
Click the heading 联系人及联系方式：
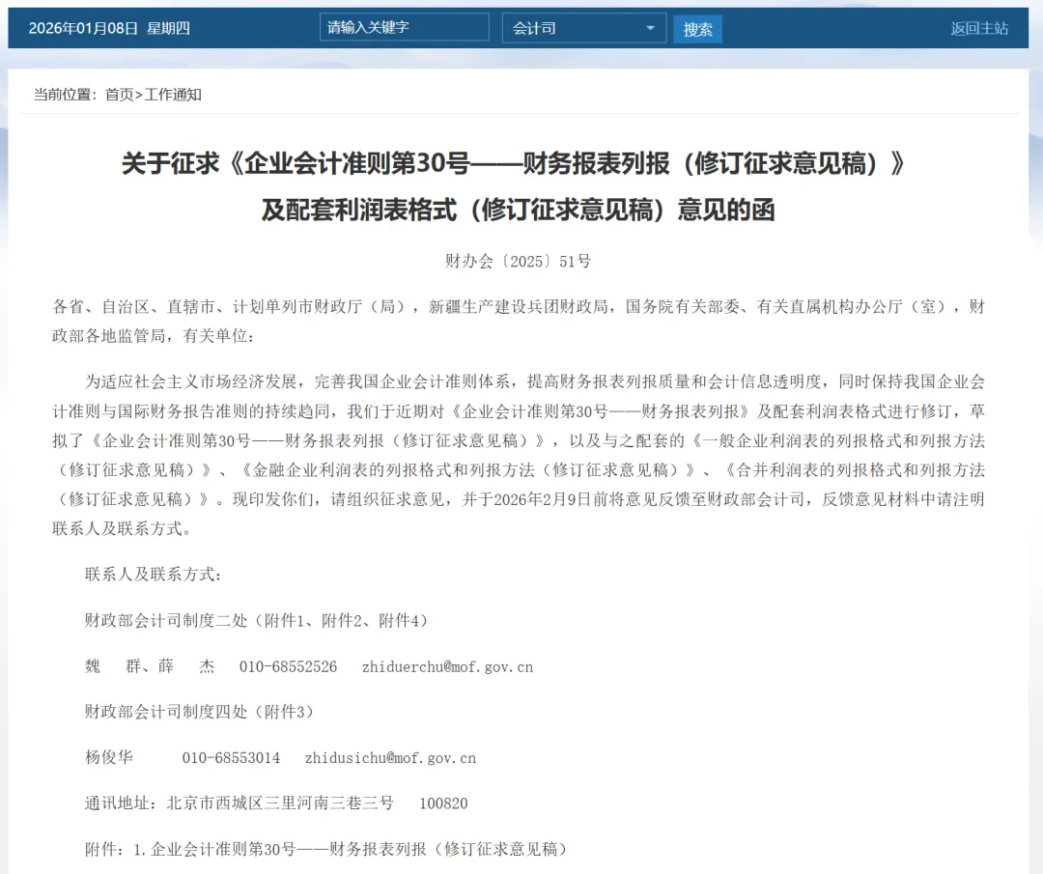click(154, 574)
